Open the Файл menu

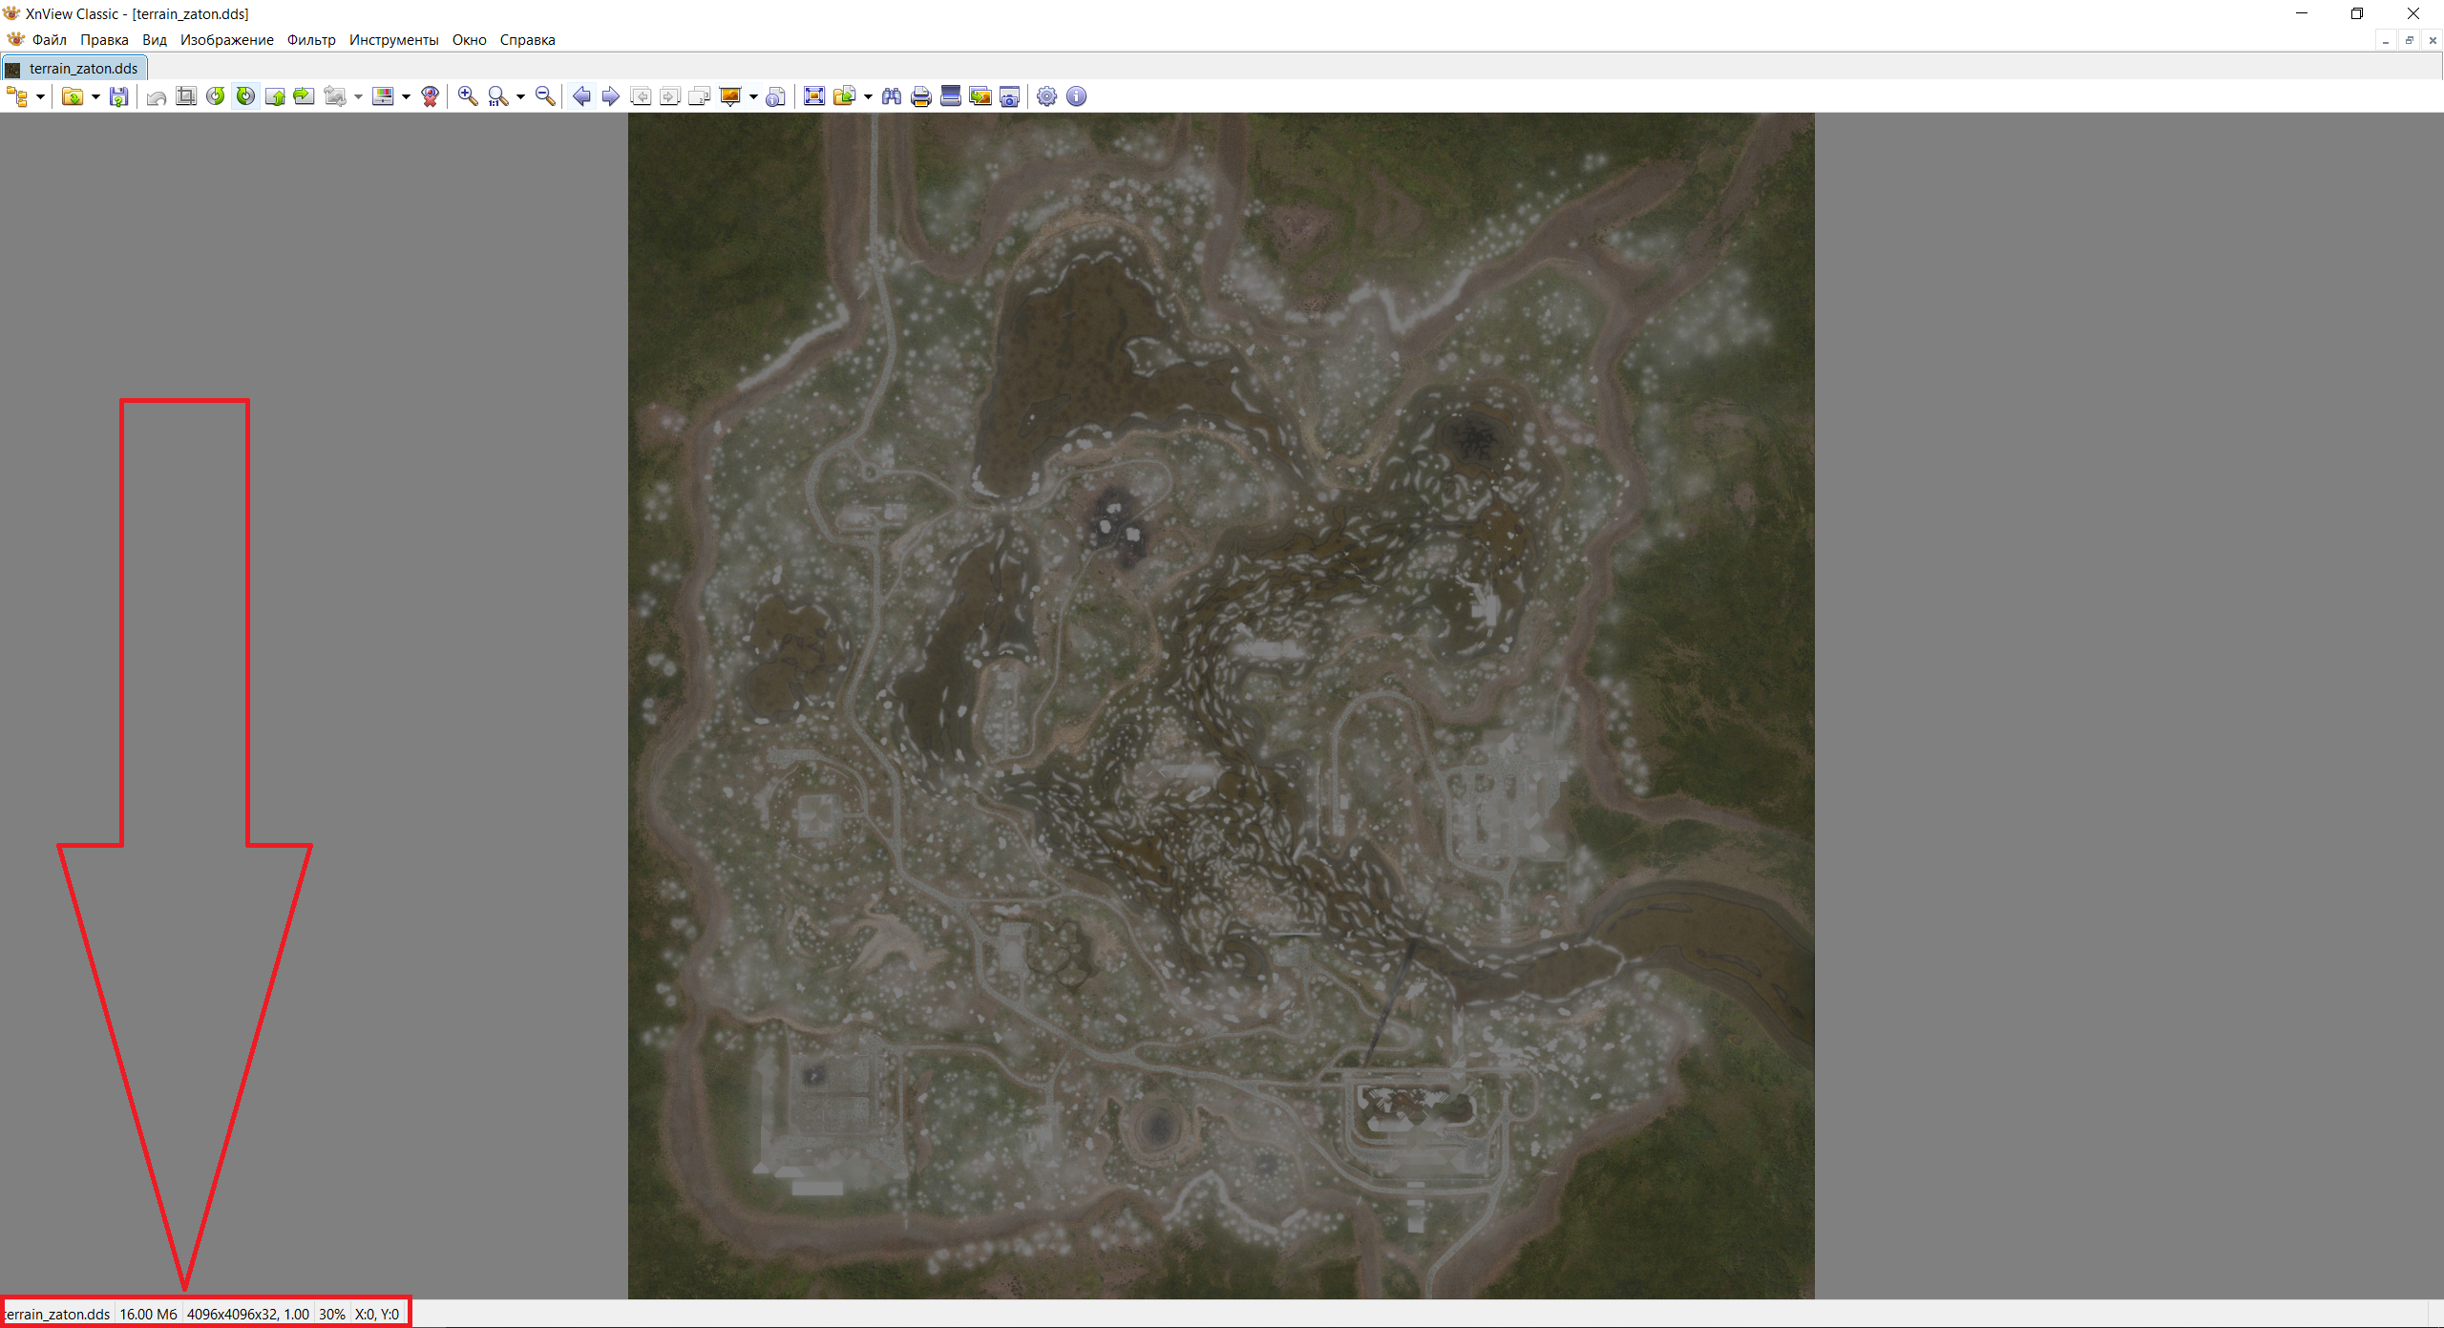click(x=50, y=40)
